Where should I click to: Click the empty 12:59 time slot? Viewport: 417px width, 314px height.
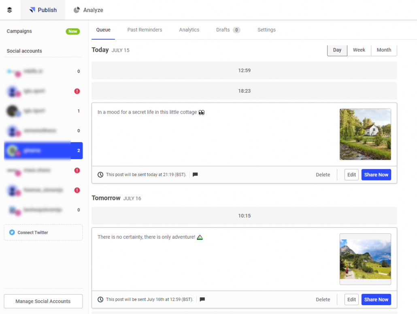pos(244,70)
